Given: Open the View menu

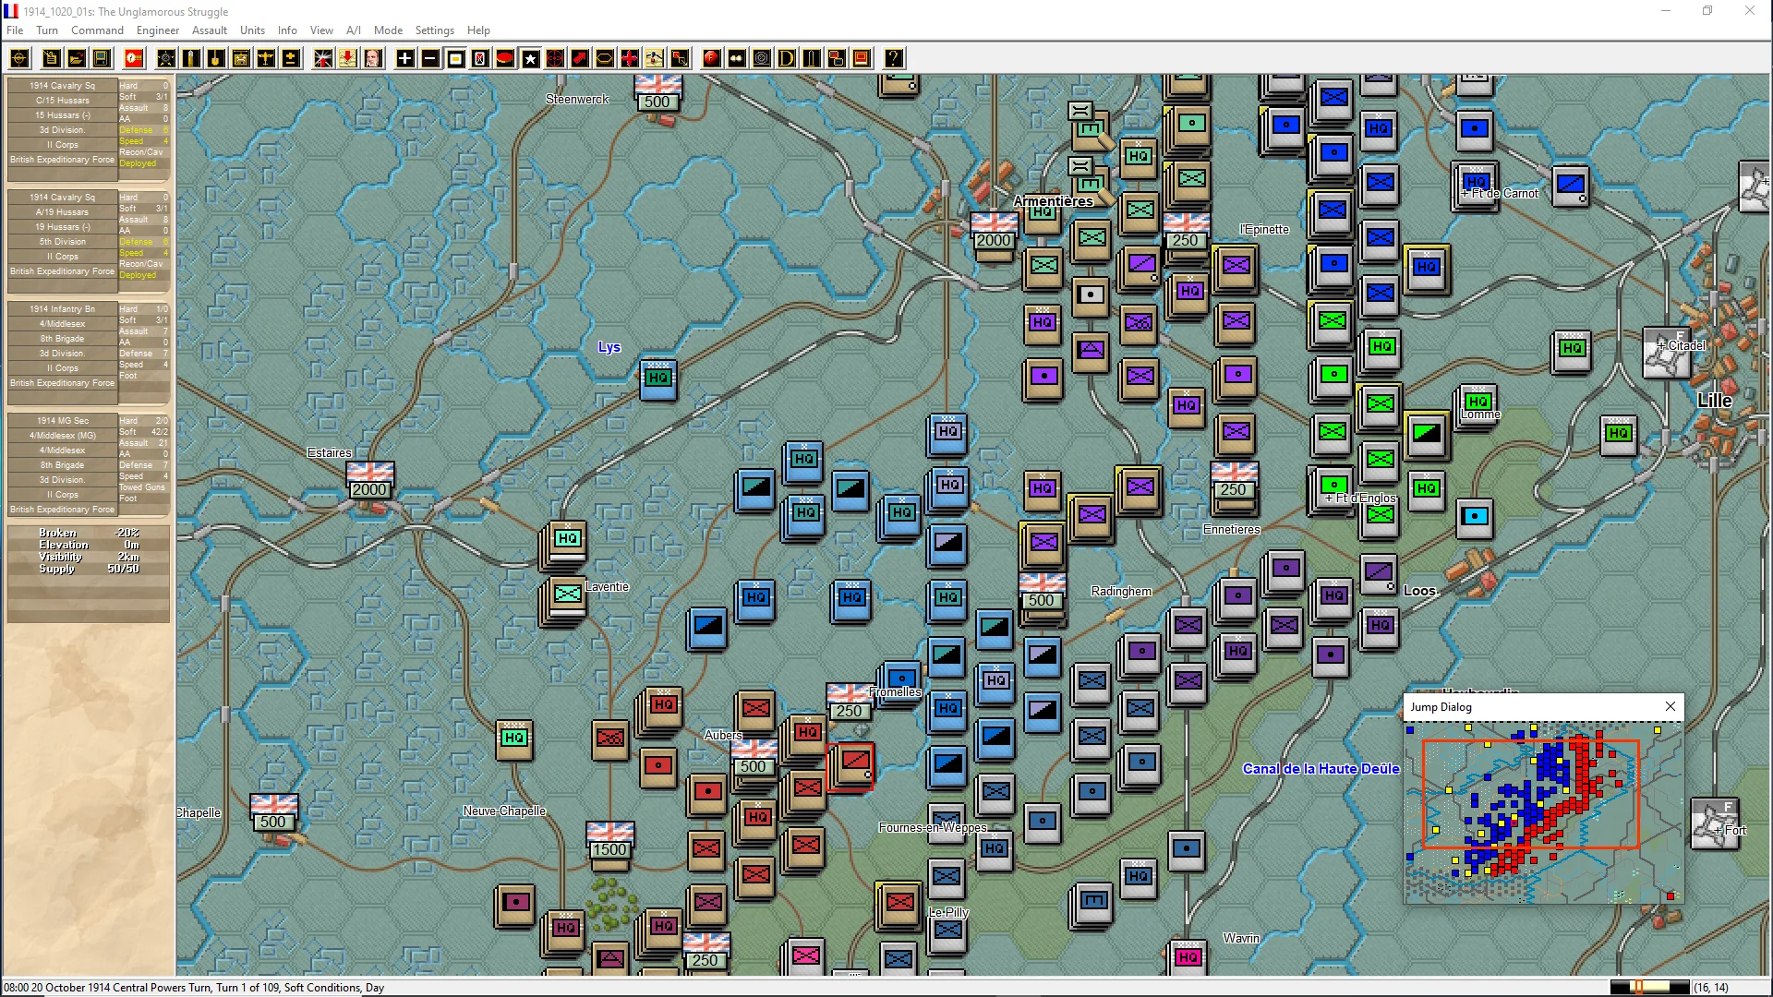Looking at the screenshot, I should coord(321,30).
